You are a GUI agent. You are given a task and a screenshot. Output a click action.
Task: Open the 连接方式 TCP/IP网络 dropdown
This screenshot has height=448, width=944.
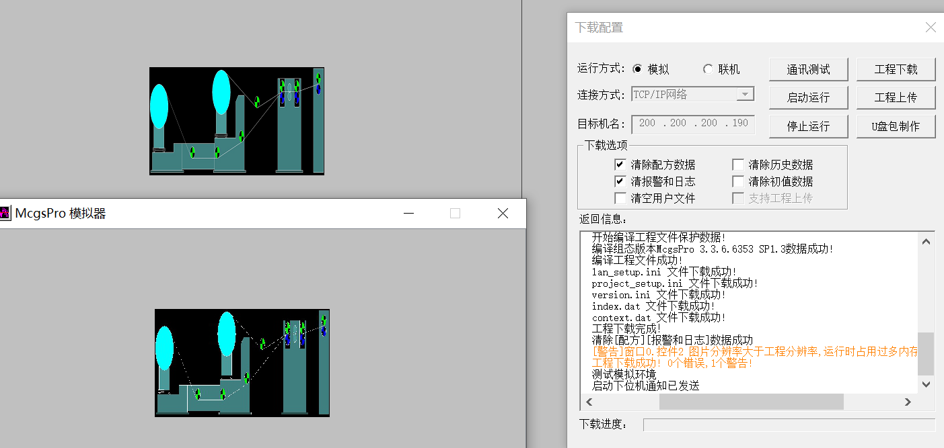(x=744, y=95)
